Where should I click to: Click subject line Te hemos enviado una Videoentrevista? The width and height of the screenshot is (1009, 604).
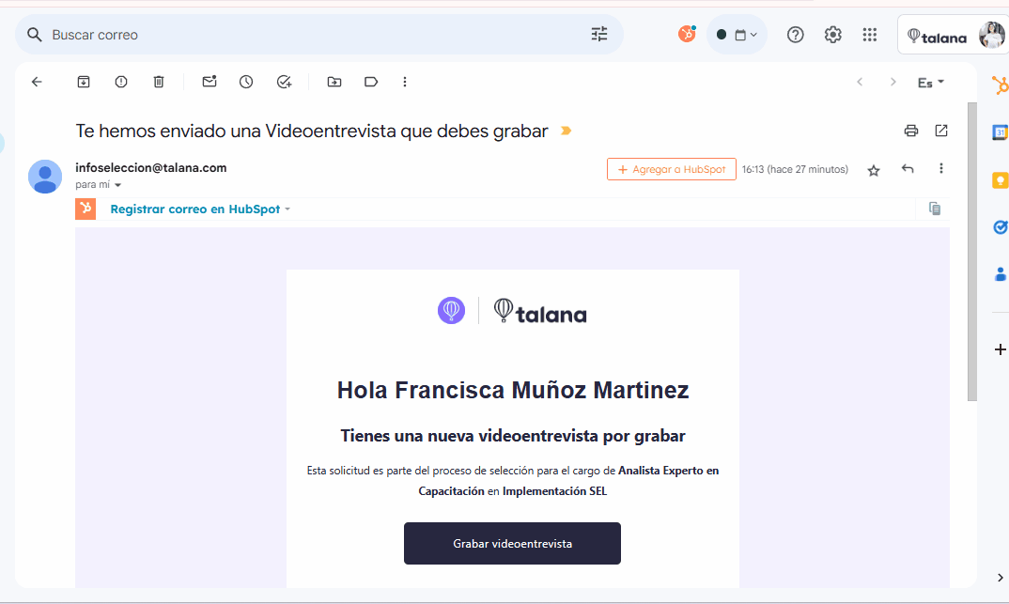click(312, 132)
